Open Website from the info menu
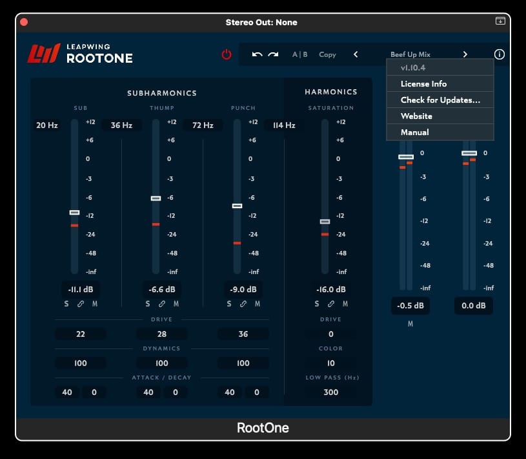Image resolution: width=526 pixels, height=459 pixels. point(440,116)
